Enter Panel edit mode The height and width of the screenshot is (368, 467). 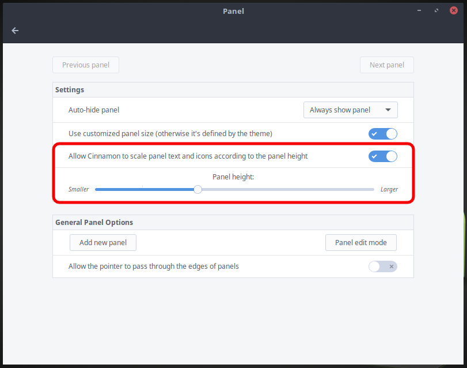tap(360, 243)
